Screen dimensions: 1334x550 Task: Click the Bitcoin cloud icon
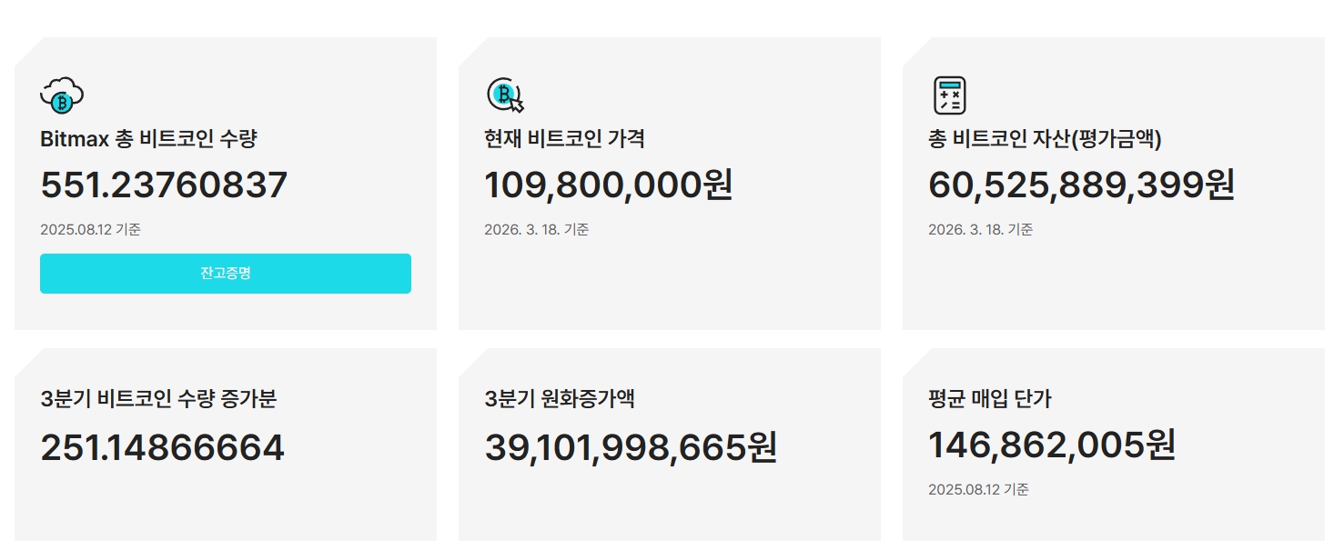(62, 95)
